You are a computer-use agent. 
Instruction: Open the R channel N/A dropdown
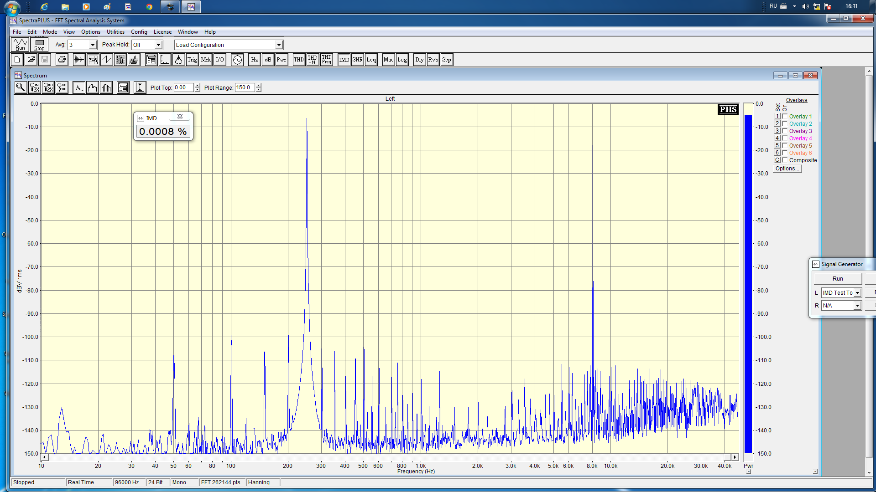[x=857, y=306]
